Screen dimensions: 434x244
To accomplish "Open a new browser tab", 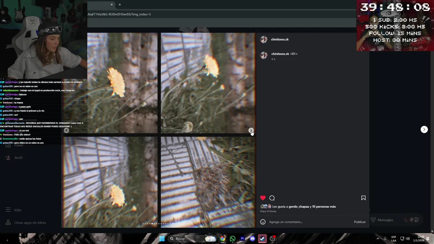I will [120, 4].
